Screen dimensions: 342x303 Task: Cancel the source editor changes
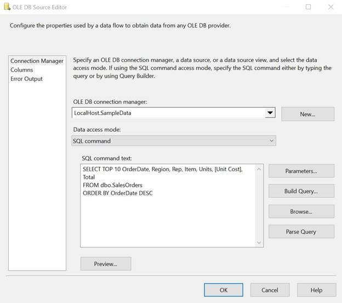[270, 290]
